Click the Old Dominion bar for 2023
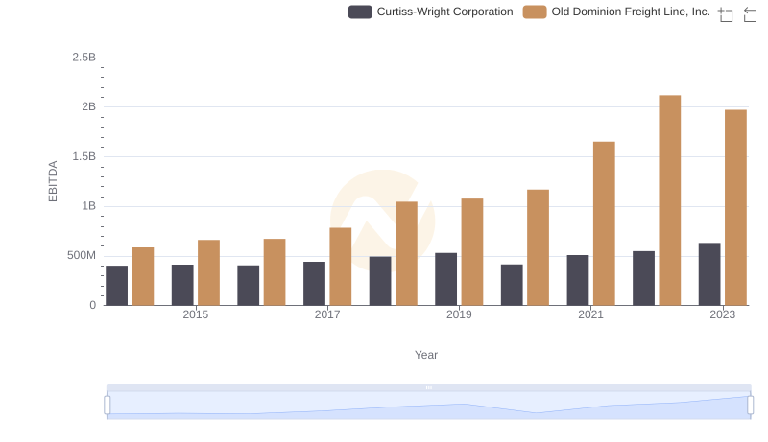Screen dimensions: 768x442 (735, 208)
